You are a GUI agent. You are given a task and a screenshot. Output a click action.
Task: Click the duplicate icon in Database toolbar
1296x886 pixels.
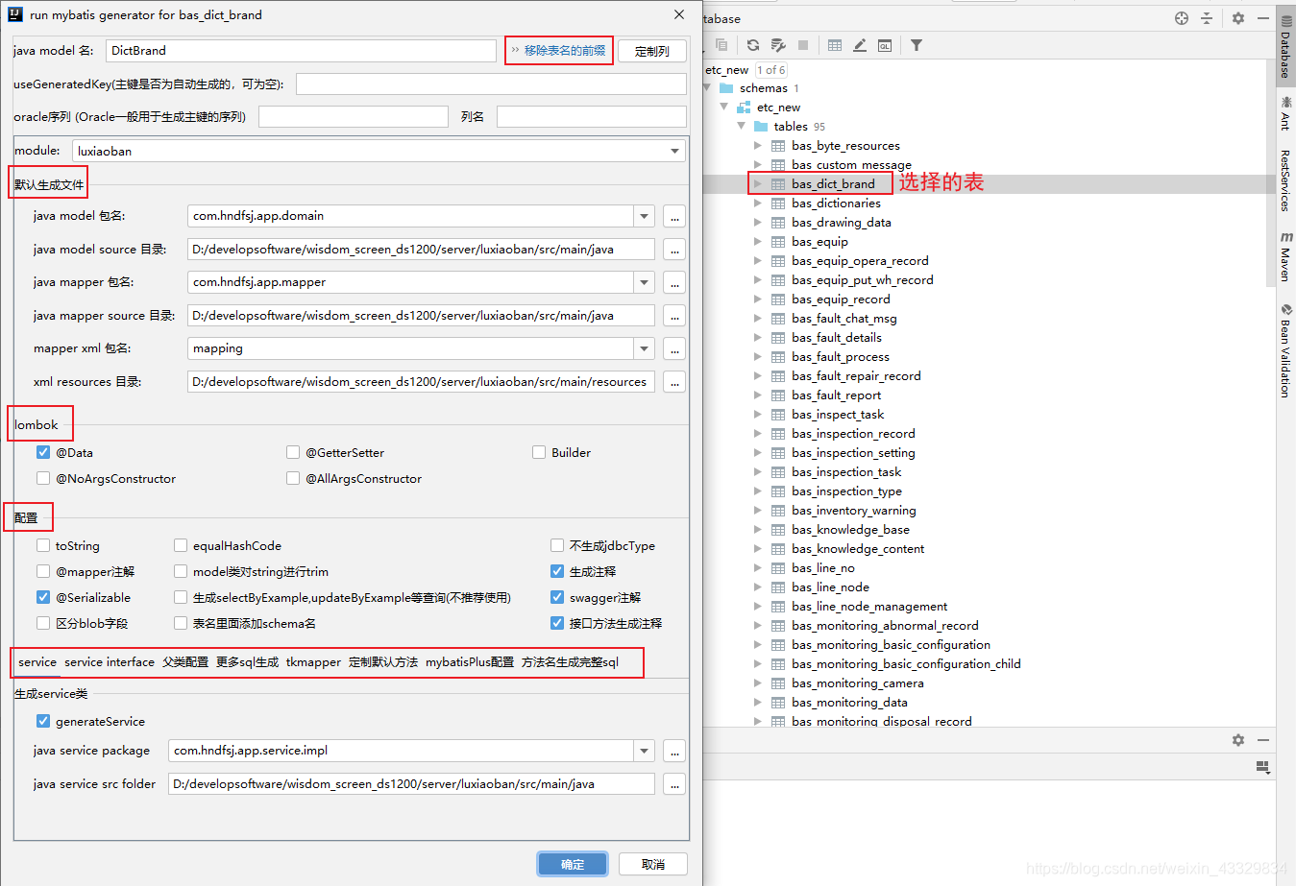pos(721,45)
